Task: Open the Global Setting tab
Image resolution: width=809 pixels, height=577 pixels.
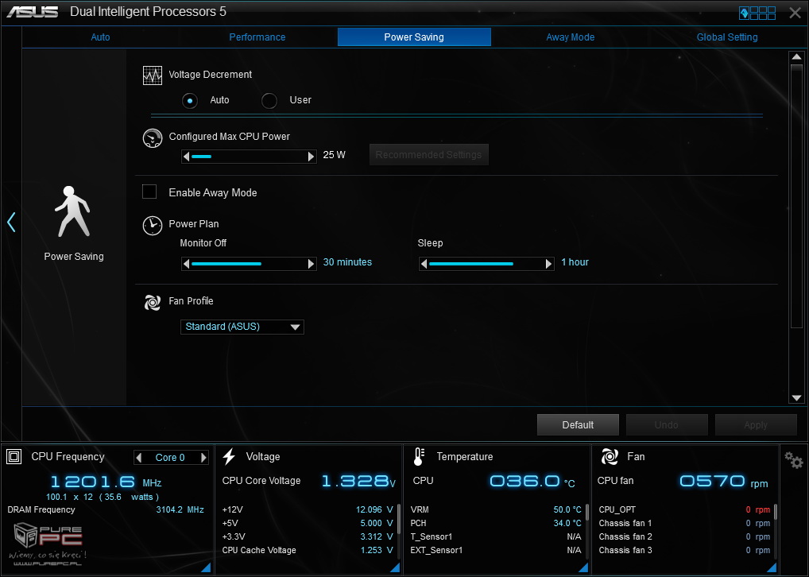Action: pos(727,37)
